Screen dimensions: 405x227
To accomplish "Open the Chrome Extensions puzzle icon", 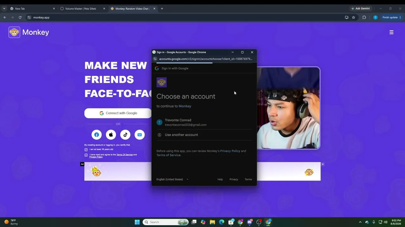I will [364, 17].
